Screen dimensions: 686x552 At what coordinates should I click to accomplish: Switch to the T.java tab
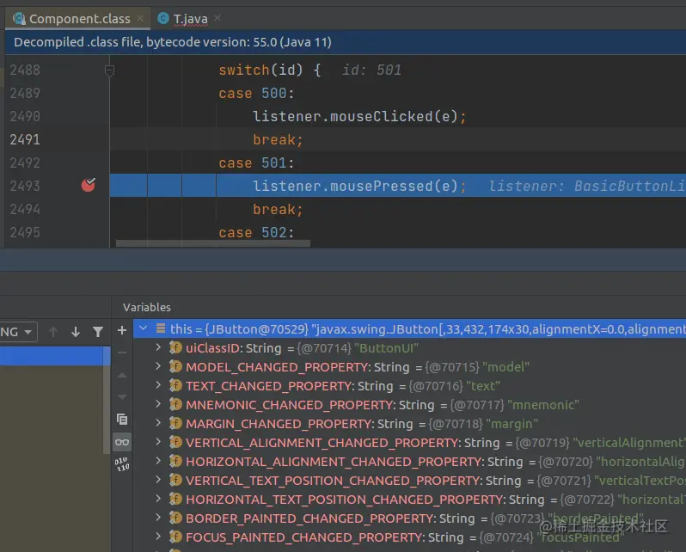point(190,19)
